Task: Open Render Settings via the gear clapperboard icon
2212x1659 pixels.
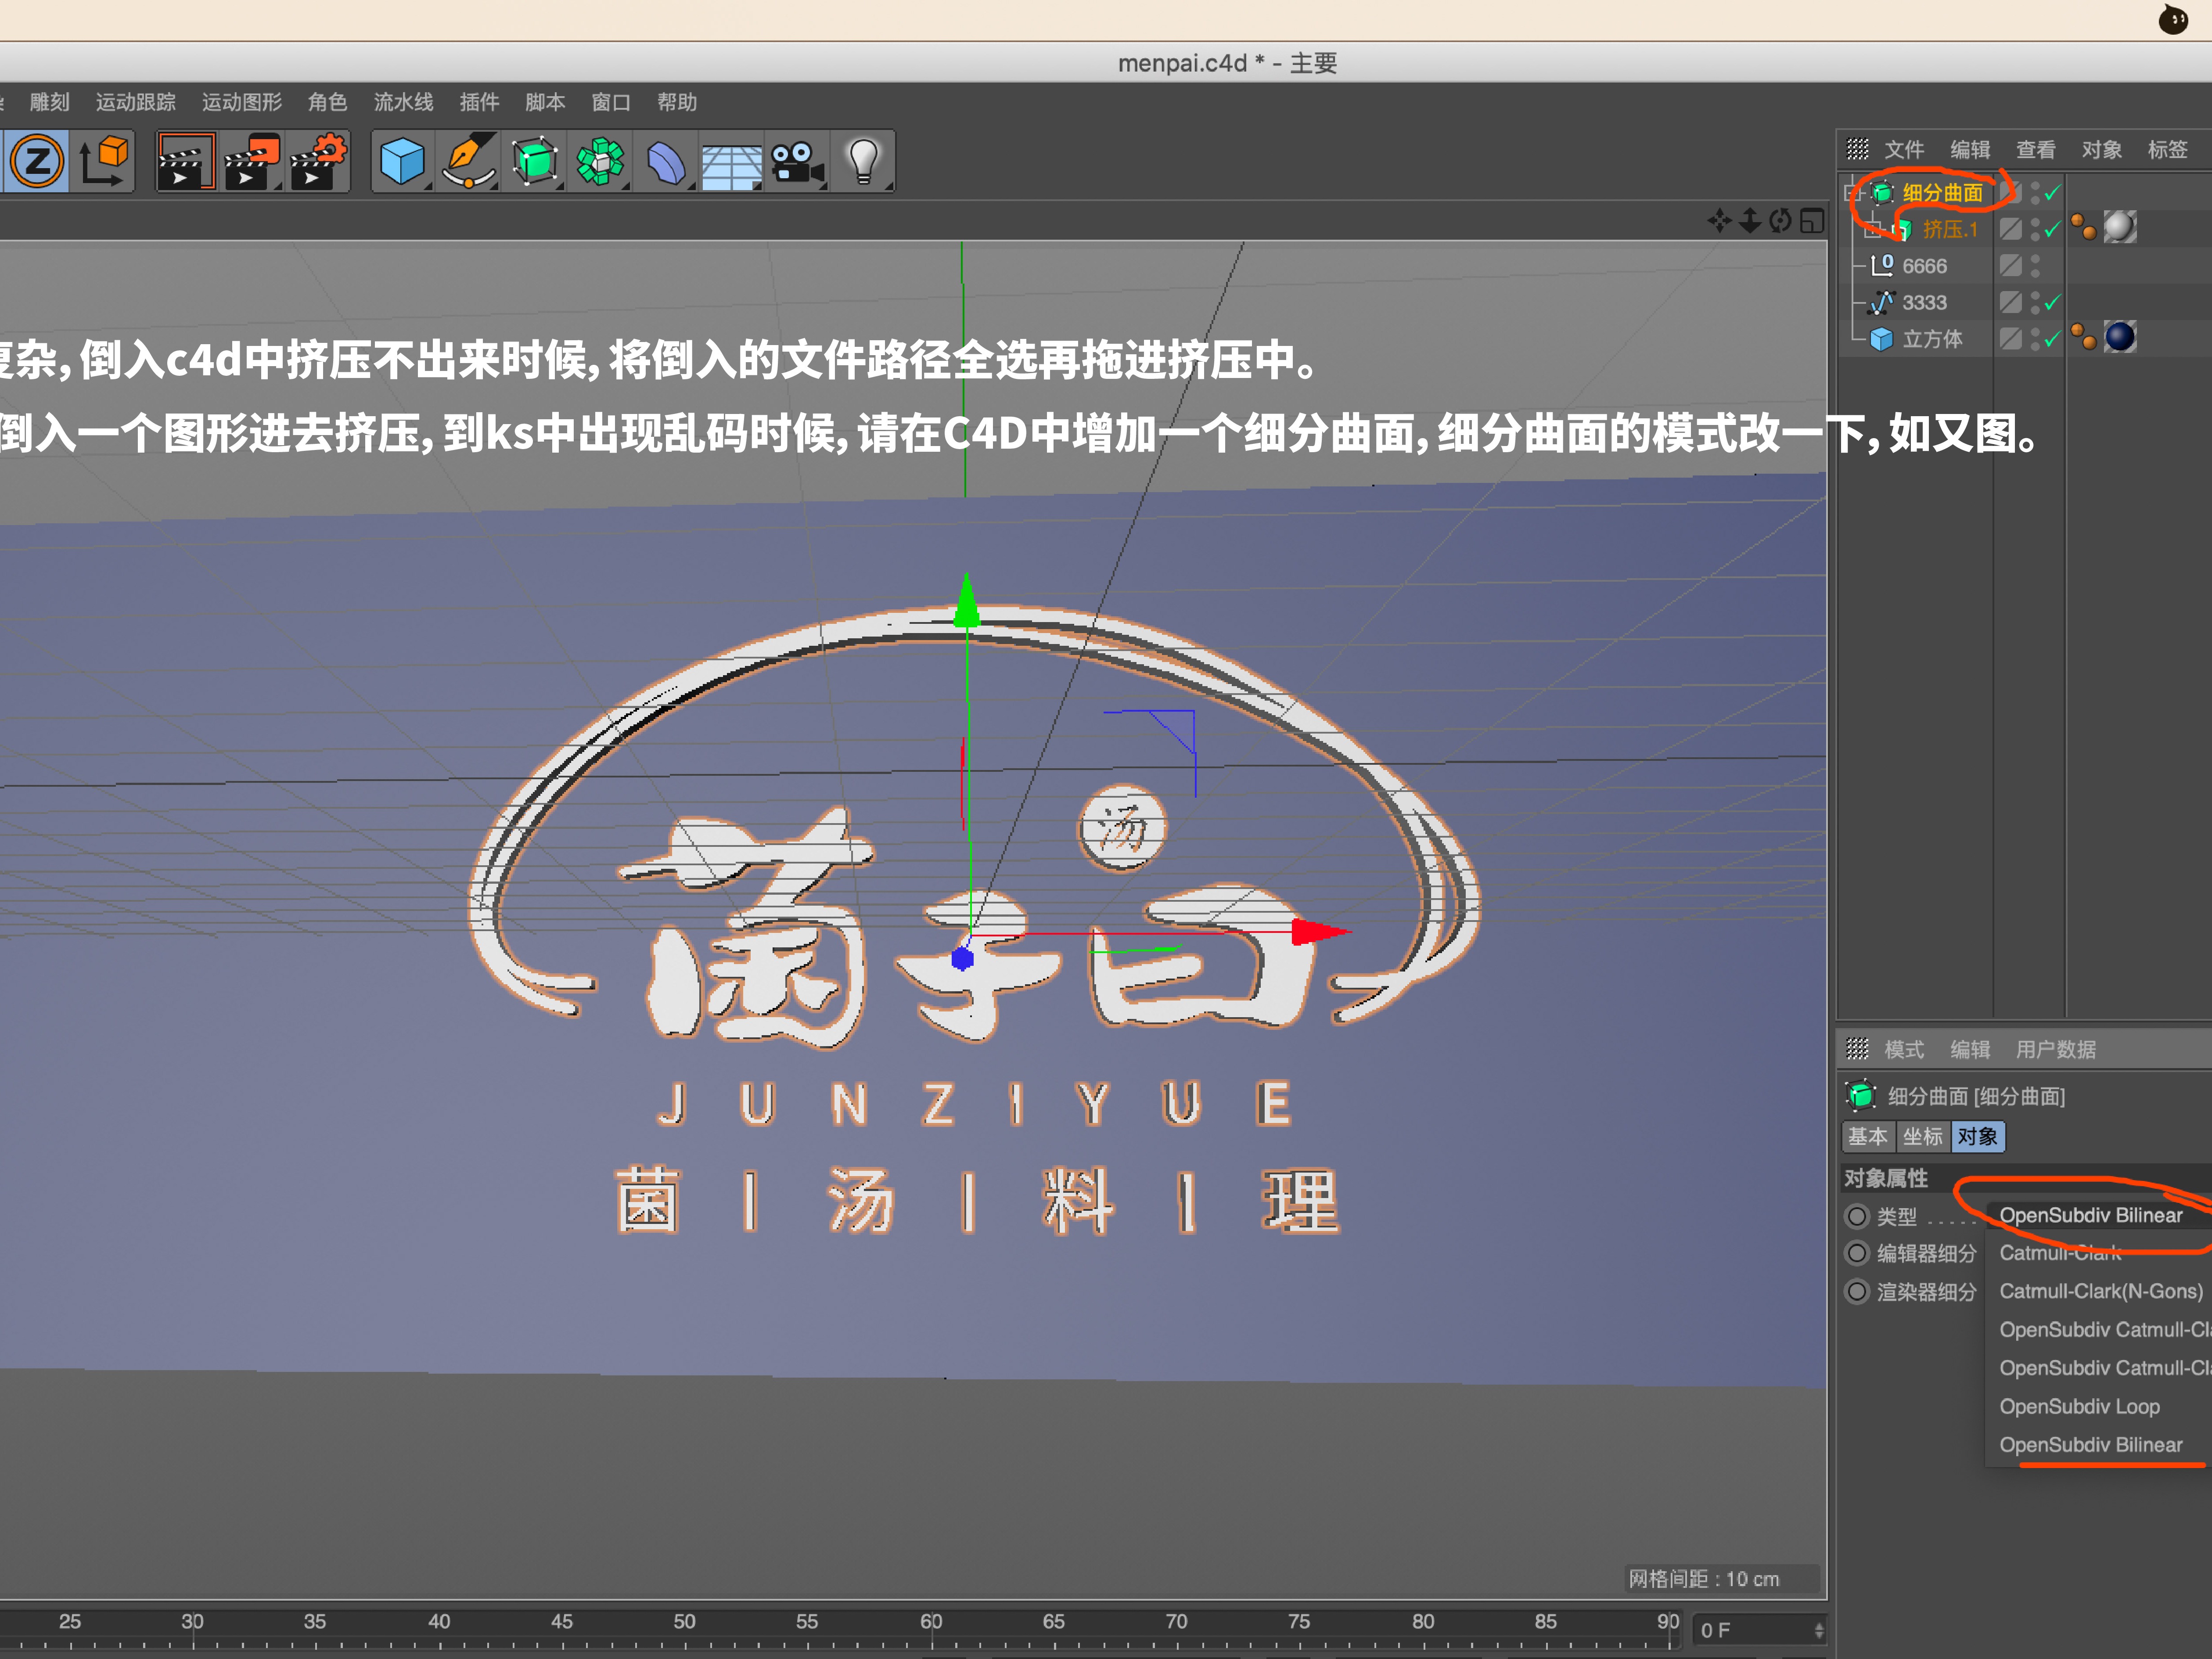Action: [x=318, y=161]
